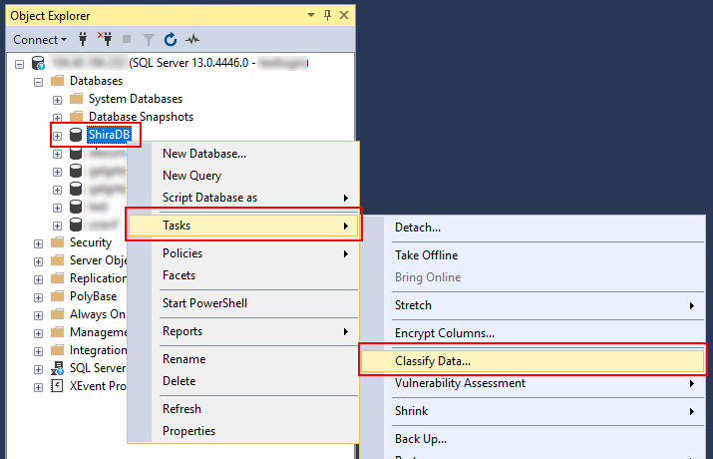Choose New Query in the context menu
The image size is (713, 459).
coord(191,176)
